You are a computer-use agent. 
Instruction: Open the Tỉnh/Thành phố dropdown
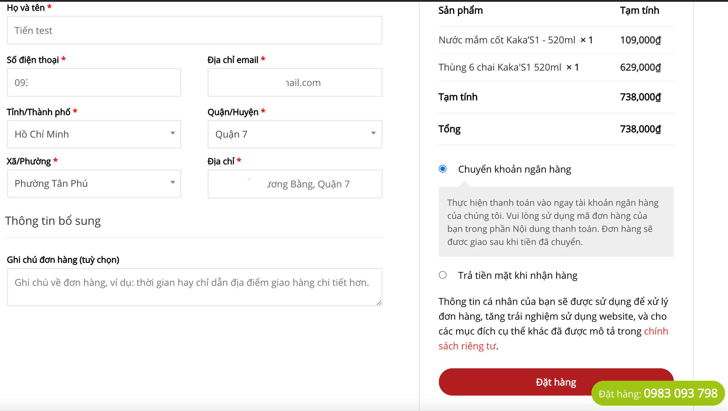94,134
